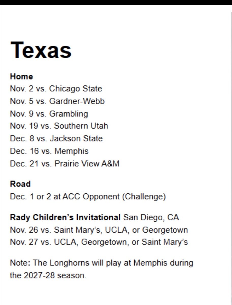The image size is (232, 305).
Task: Select the Note about Longhorns at Memphis
Action: [x=101, y=269]
